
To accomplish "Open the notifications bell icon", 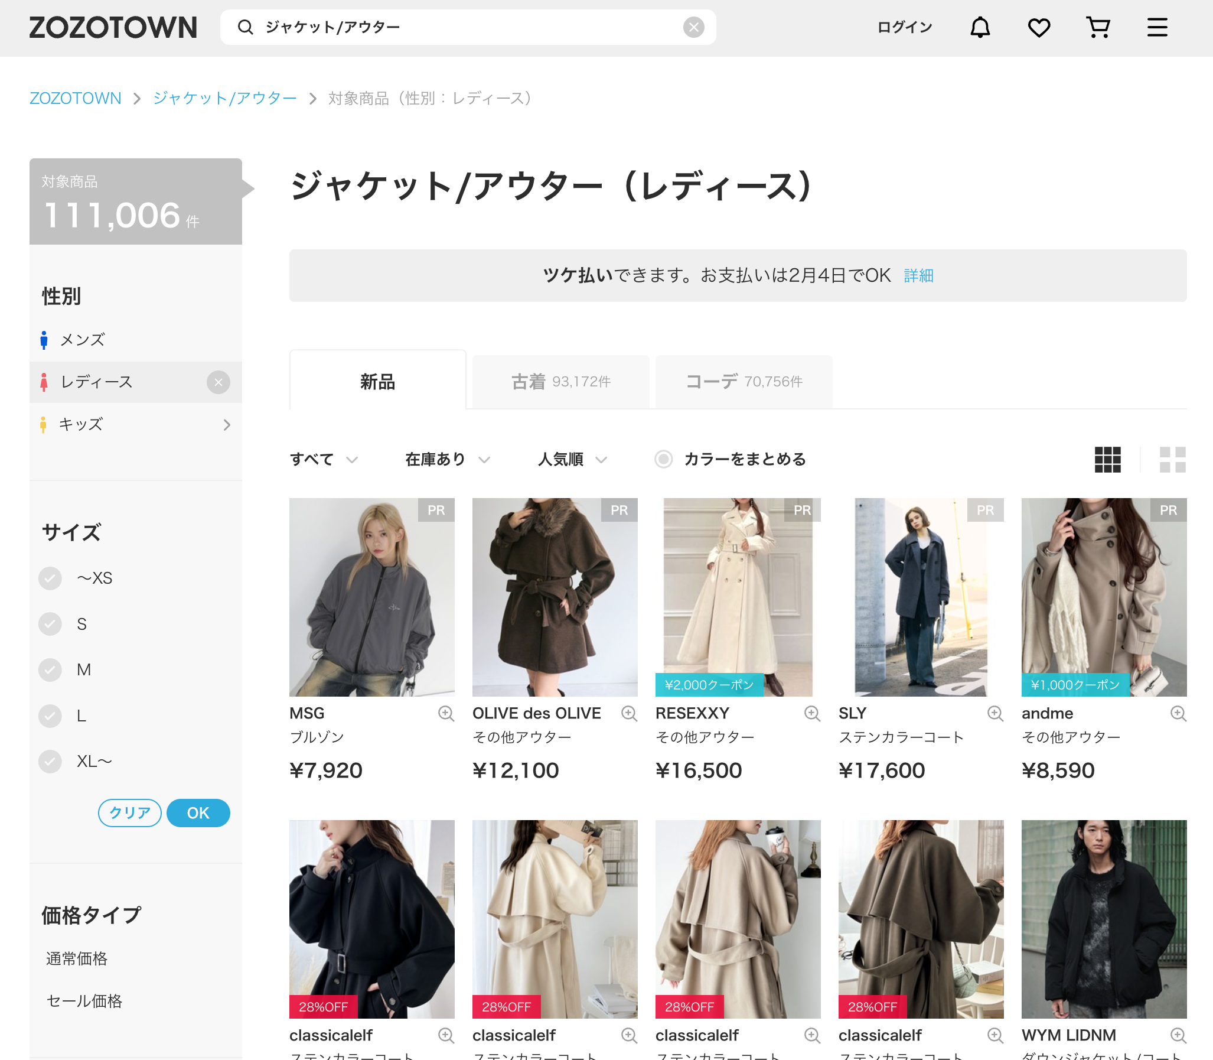I will (x=980, y=27).
